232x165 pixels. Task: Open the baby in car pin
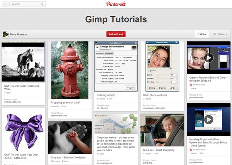pos(162,130)
